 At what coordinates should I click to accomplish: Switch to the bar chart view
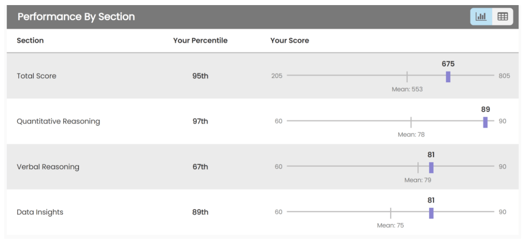(481, 17)
